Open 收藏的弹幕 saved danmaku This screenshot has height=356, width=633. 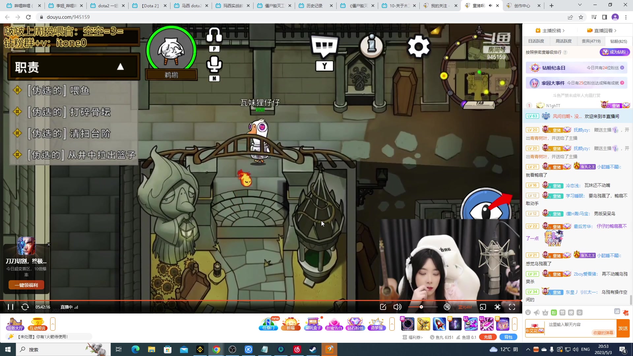[603, 333]
